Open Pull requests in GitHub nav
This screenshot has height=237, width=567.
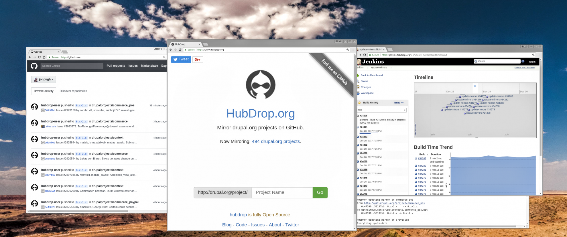pos(116,66)
